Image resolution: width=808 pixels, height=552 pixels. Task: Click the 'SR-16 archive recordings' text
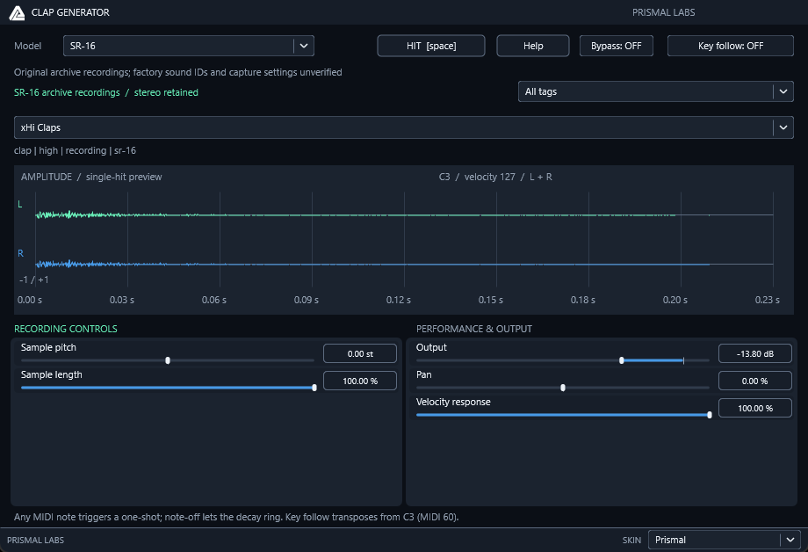67,92
